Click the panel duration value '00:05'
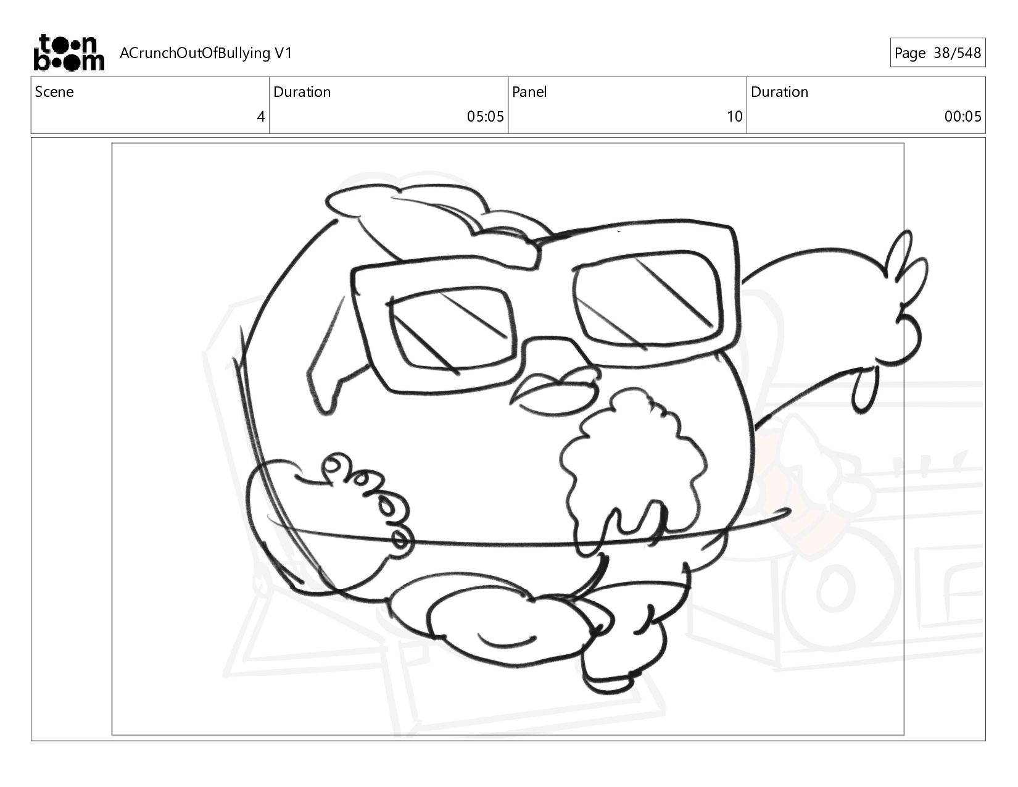The height and width of the screenshot is (787, 1018). click(962, 117)
